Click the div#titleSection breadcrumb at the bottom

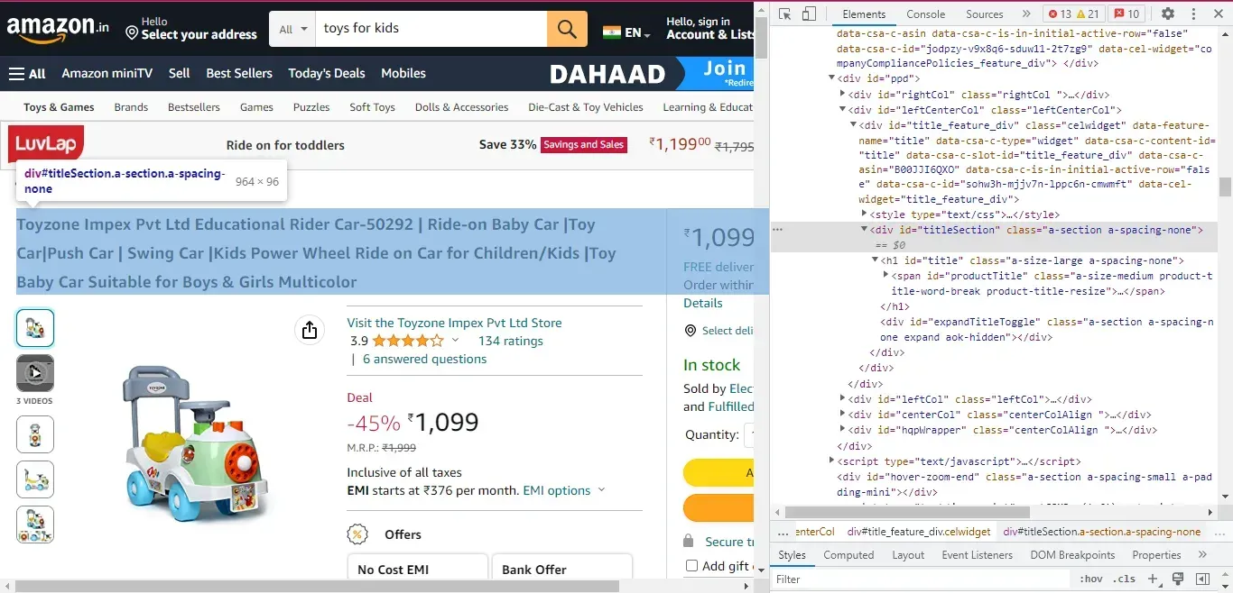[1102, 532]
